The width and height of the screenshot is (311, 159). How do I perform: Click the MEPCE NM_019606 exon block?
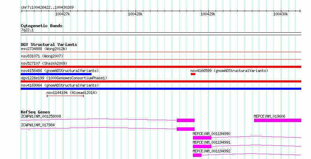pyautogui.click(x=278, y=120)
